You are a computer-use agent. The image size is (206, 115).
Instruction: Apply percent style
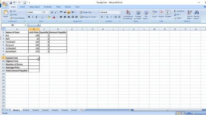(x=108, y=17)
